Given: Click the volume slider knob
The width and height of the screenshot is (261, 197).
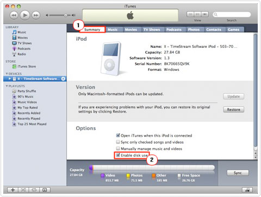Looking at the screenshot, I should 66,15.
